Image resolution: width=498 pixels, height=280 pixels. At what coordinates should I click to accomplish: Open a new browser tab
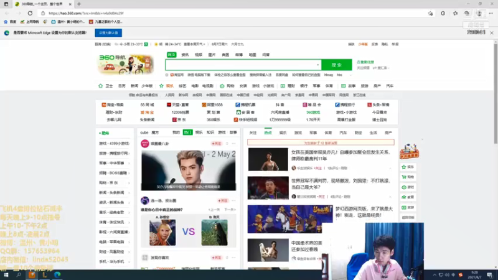[x=79, y=4]
